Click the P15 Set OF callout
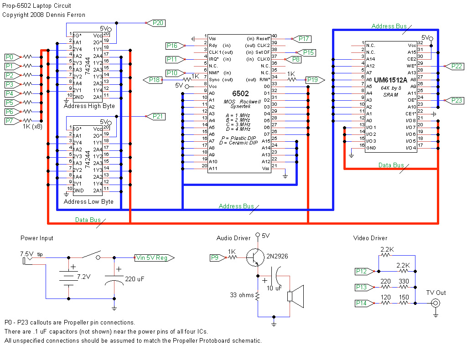Image resolution: width=467 pixels, height=350 pixels. pos(306,53)
